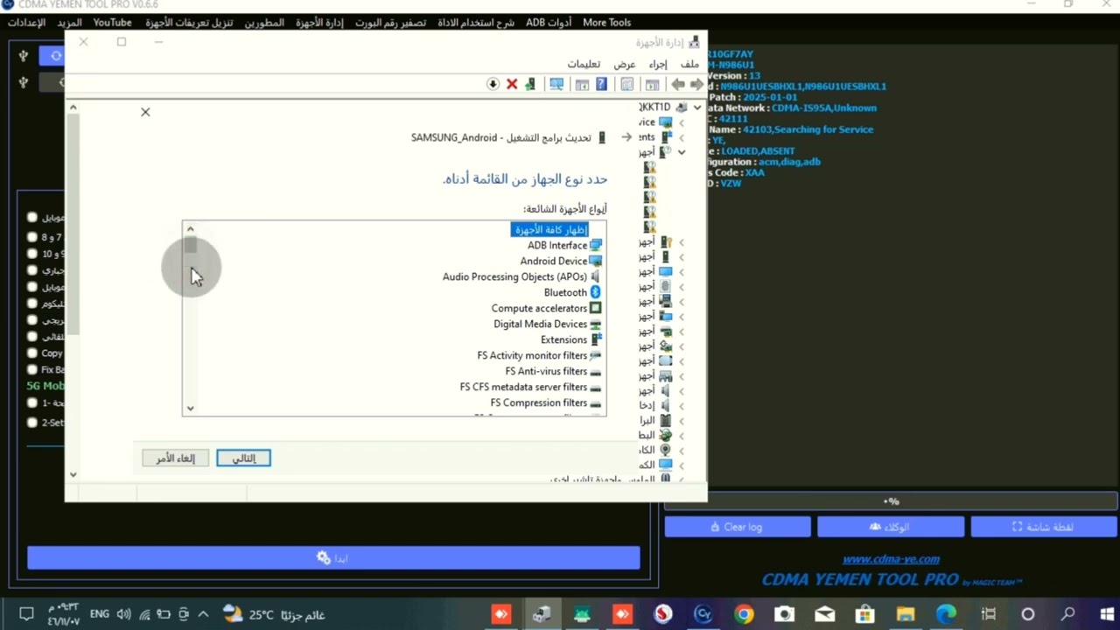This screenshot has height=630, width=1120.
Task: Click device type list scroll down arrow
Action: coord(190,409)
